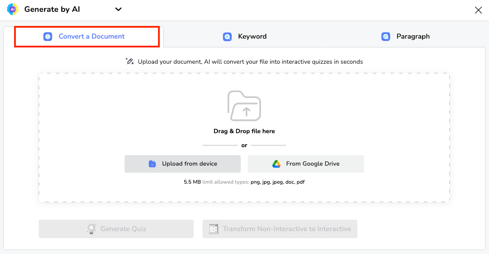This screenshot has height=254, width=489.
Task: Click the Generate Quiz button
Action: coord(116,229)
